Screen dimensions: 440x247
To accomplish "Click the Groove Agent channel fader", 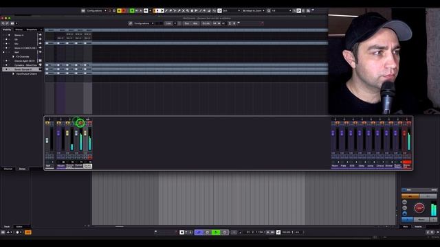I will pos(67,133).
